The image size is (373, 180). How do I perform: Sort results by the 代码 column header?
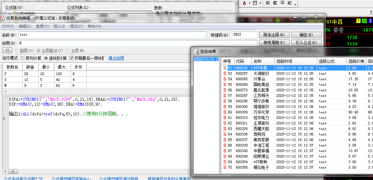click(x=243, y=61)
